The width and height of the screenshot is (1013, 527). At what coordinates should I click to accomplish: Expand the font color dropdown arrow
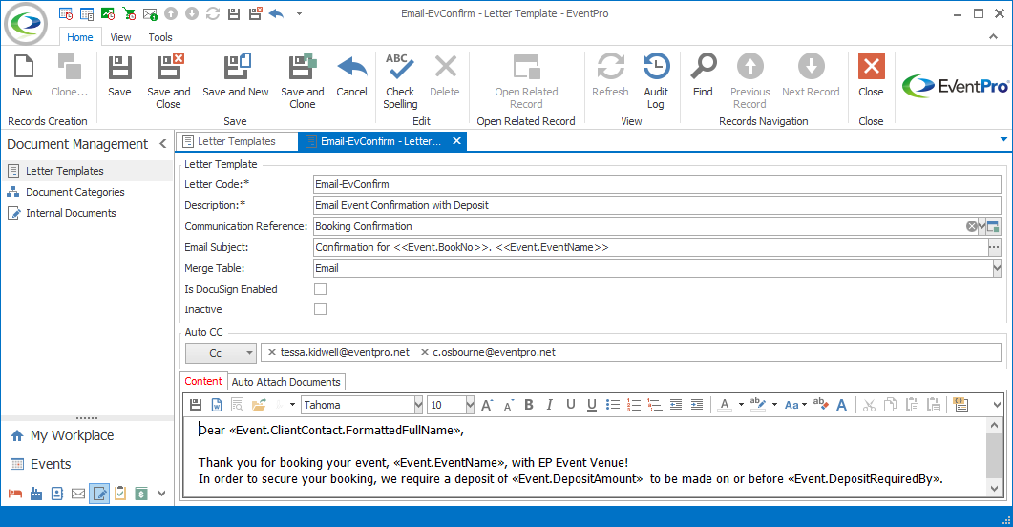(741, 405)
